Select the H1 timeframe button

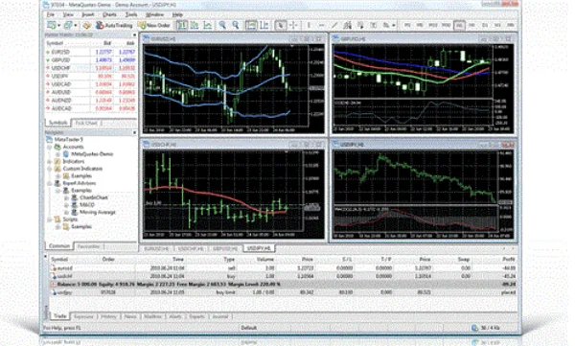459,25
